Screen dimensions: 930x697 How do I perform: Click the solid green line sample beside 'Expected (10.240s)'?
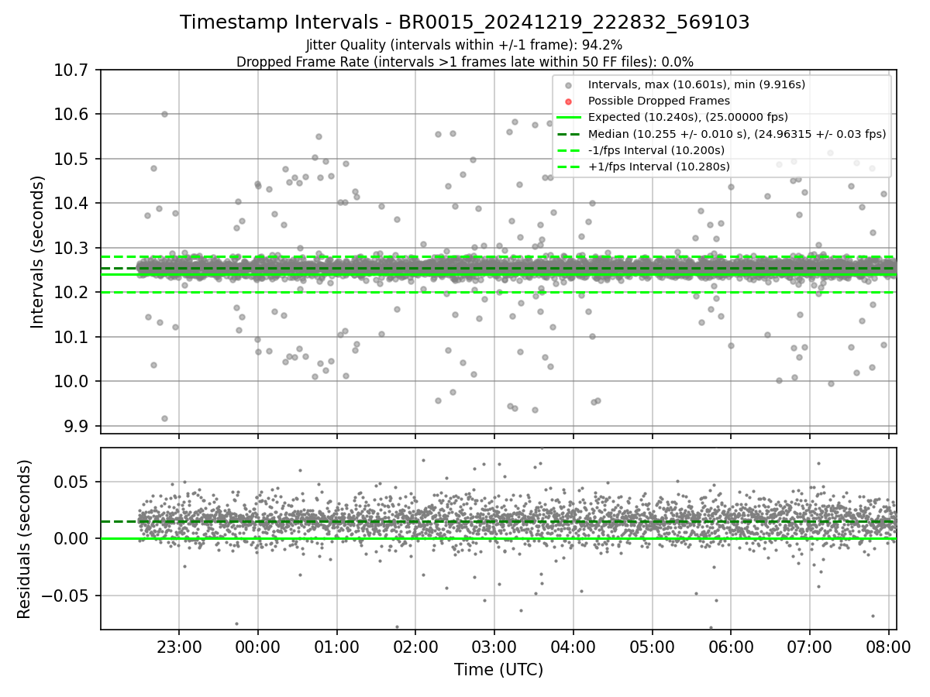568,118
